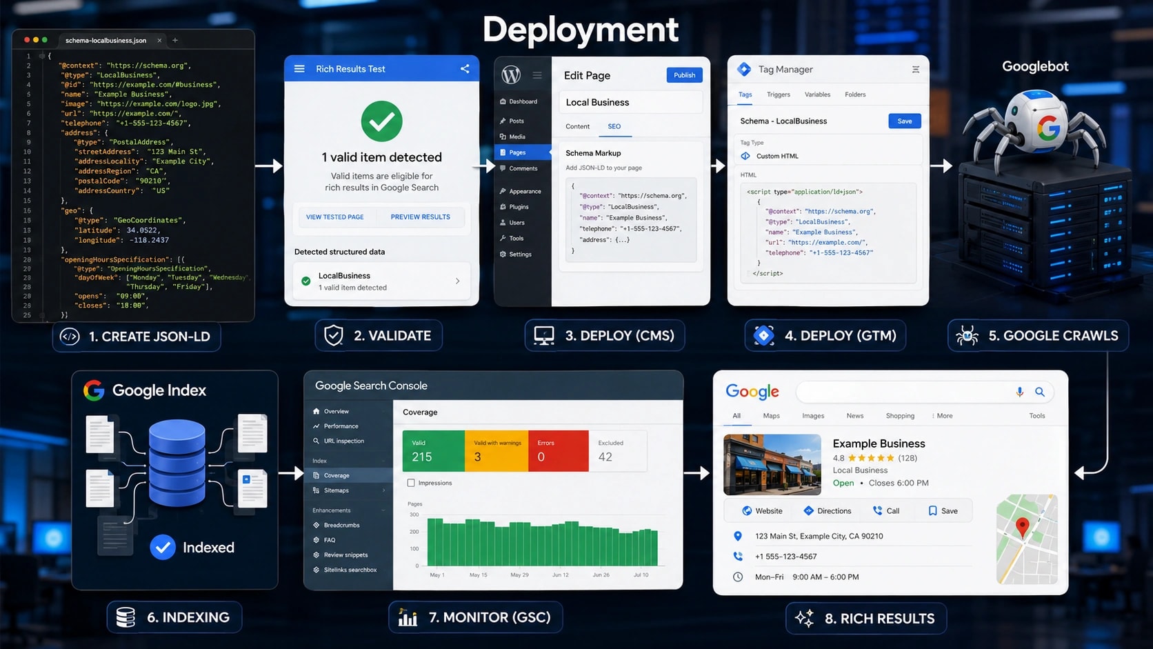1153x649 pixels.
Task: Click the Save bookmark icon in business card
Action: pos(932,511)
